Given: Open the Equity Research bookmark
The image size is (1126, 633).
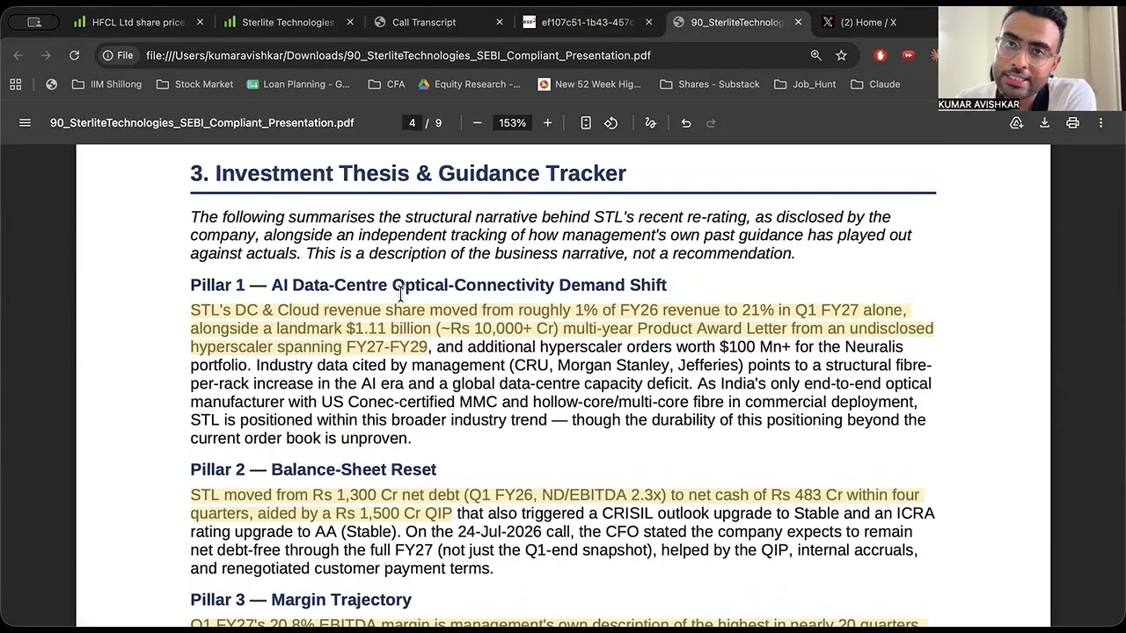Looking at the screenshot, I should [469, 84].
